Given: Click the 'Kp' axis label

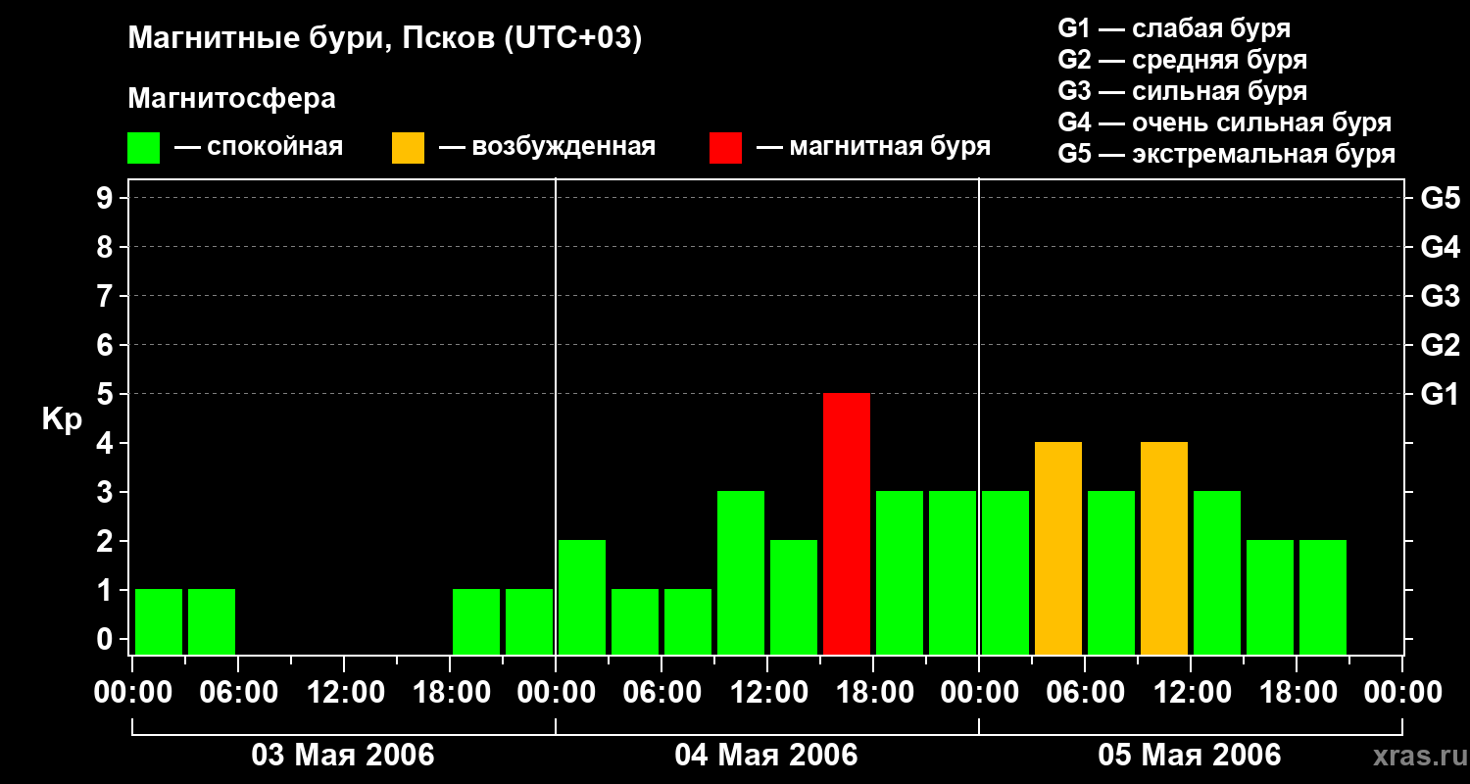Looking at the screenshot, I should coord(62,419).
